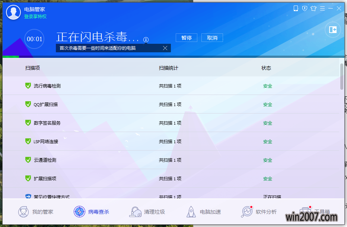Open the skin shirt icon
The image size is (347, 227).
(313, 9)
